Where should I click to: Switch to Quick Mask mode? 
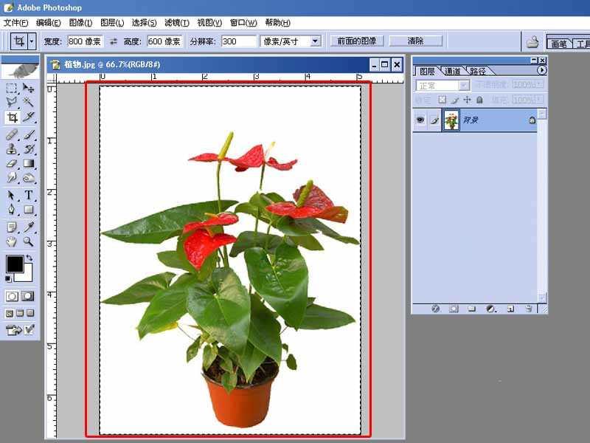pyautogui.click(x=27, y=295)
